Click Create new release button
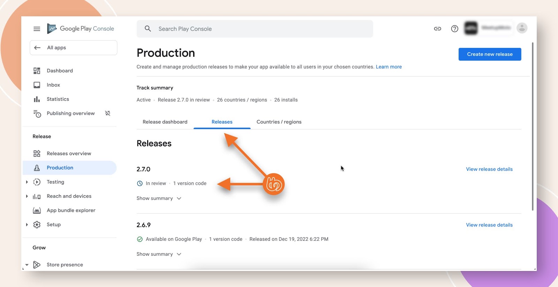Screen dimensions: 558x287 tap(490, 54)
